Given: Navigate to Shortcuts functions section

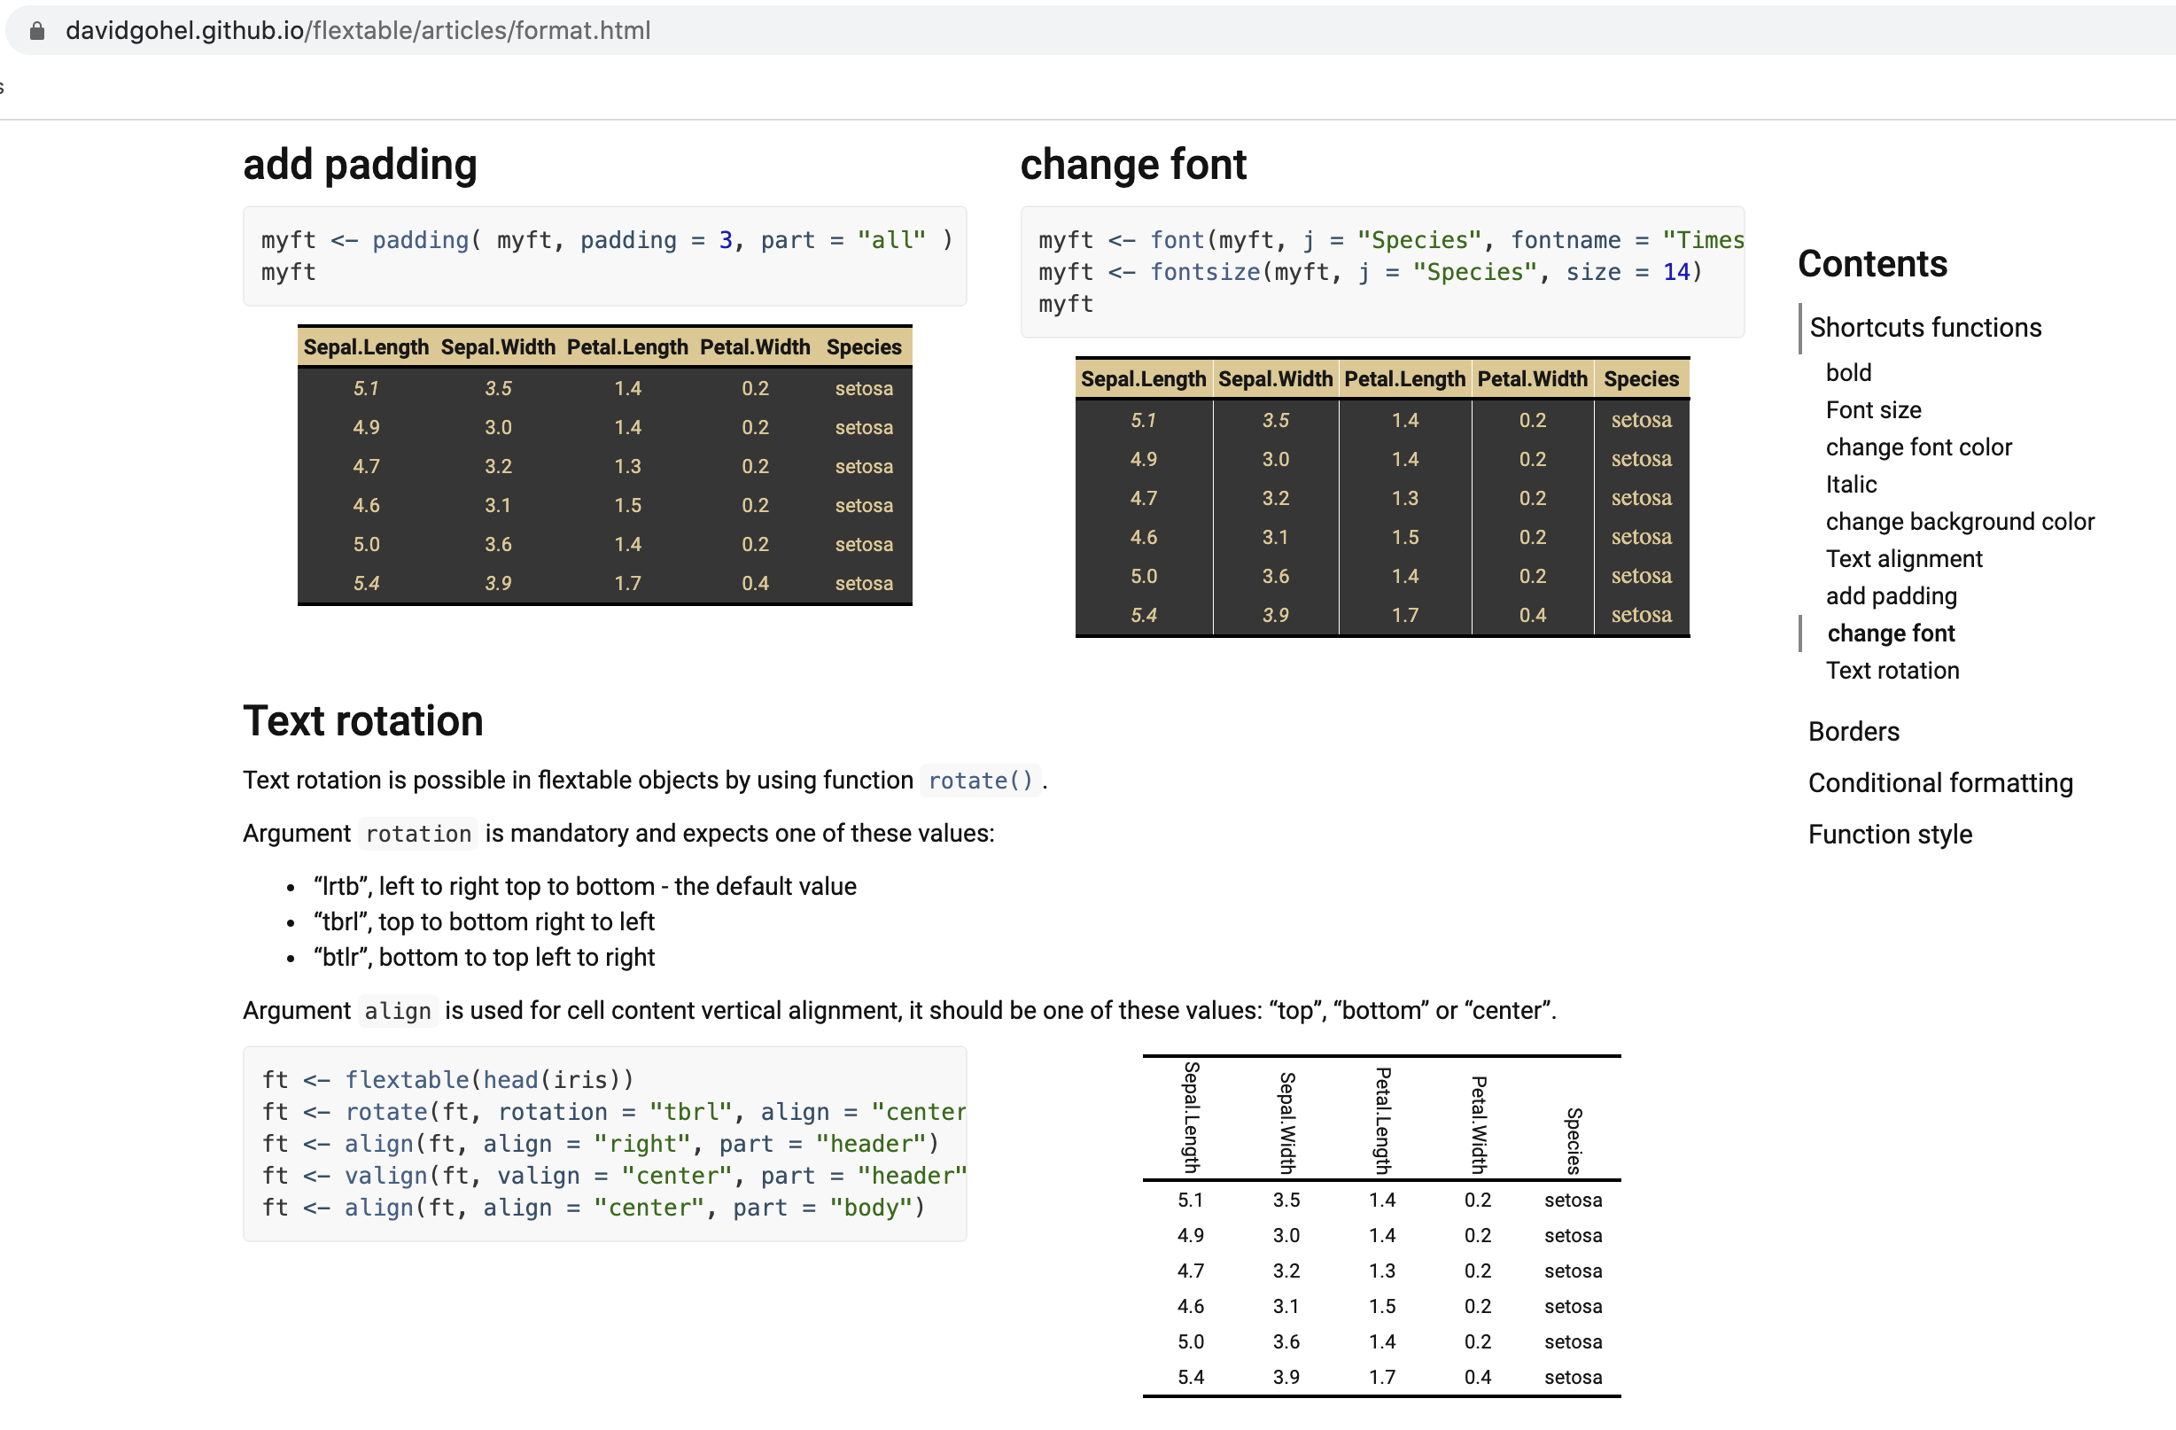Looking at the screenshot, I should click(x=1924, y=327).
